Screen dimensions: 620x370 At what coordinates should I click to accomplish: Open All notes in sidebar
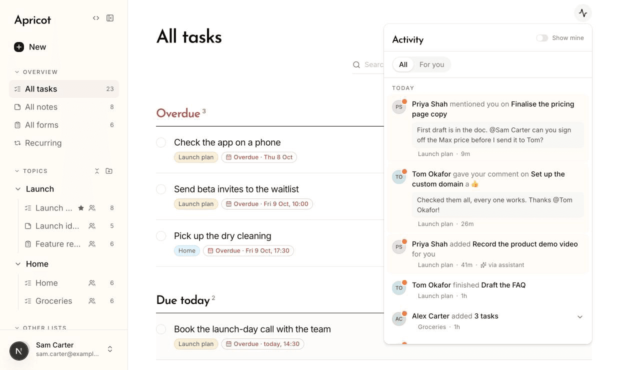pos(64,107)
